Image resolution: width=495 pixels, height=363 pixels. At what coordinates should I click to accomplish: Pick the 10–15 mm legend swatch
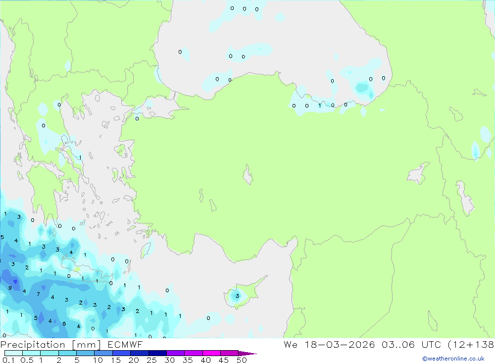(103, 353)
